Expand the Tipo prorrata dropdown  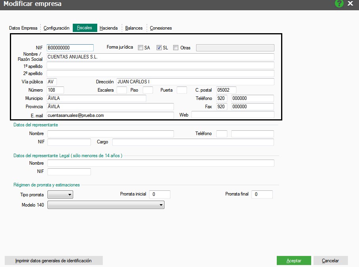(60, 194)
